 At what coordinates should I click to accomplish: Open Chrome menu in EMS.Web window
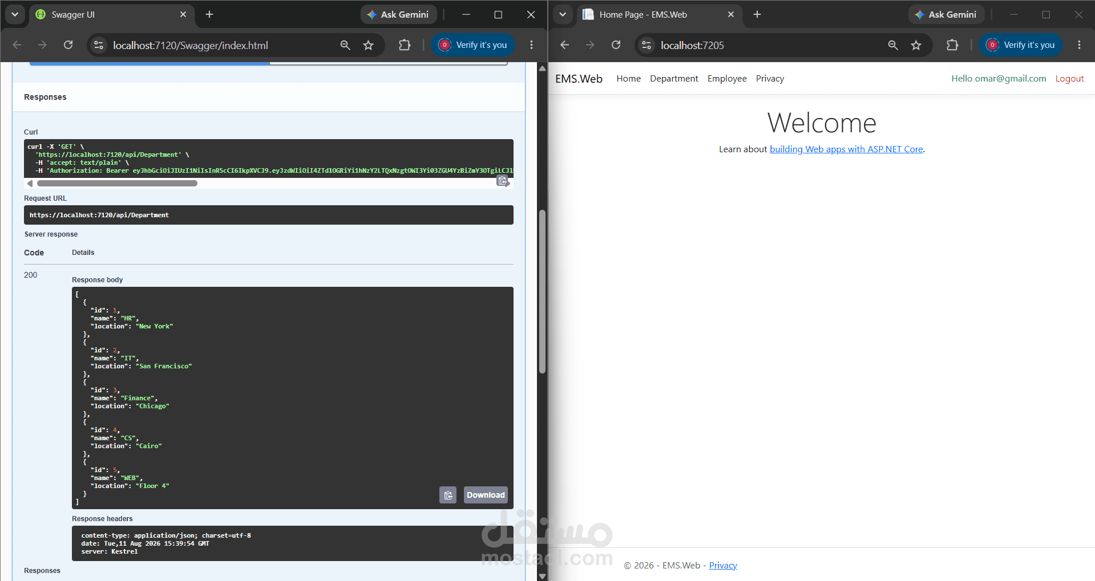point(1079,45)
